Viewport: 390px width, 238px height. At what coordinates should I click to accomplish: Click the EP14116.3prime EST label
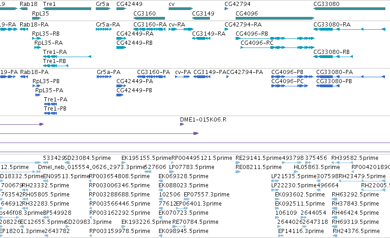pos(301,231)
